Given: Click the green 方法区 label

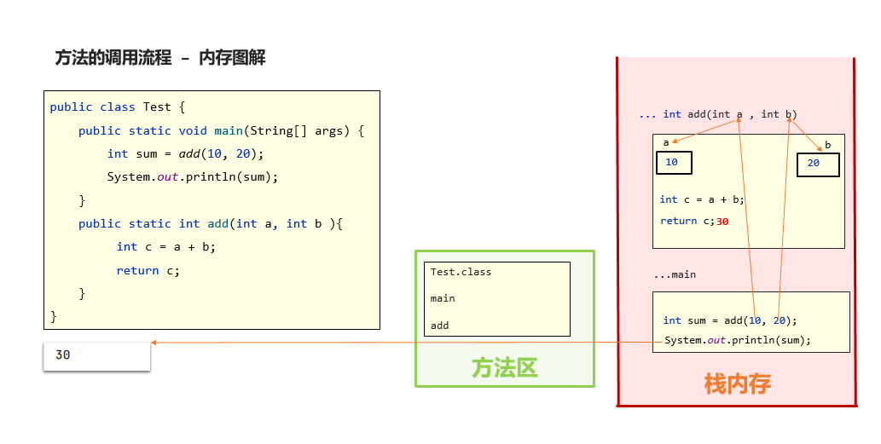Looking at the screenshot, I should (504, 367).
